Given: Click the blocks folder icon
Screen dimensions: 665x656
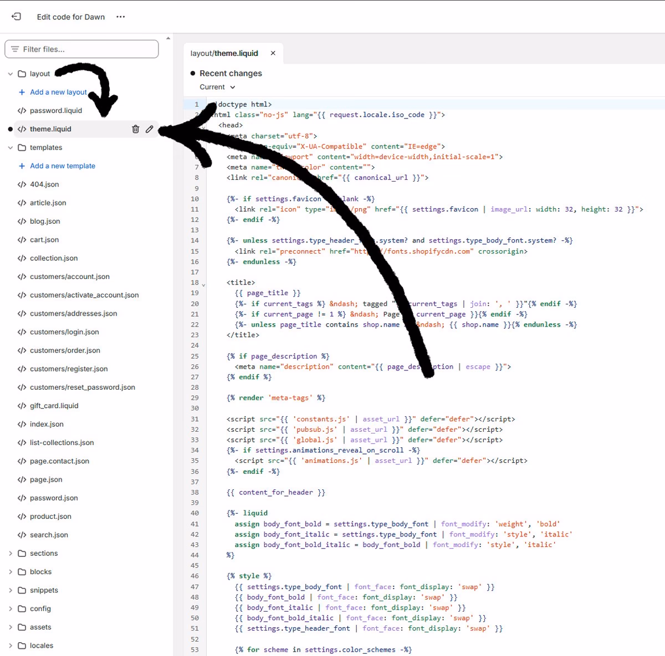Looking at the screenshot, I should (x=22, y=571).
